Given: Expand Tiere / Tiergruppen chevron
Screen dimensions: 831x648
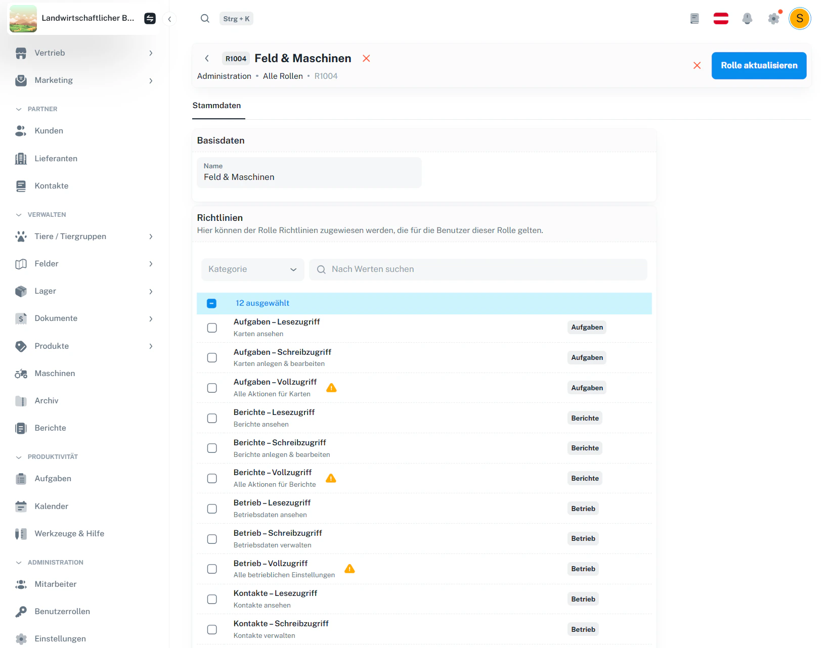Looking at the screenshot, I should click(x=151, y=237).
